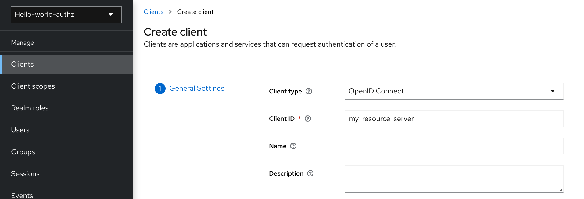Image resolution: width=584 pixels, height=199 pixels.
Task: Click the Clients breadcrumb link
Action: click(153, 12)
